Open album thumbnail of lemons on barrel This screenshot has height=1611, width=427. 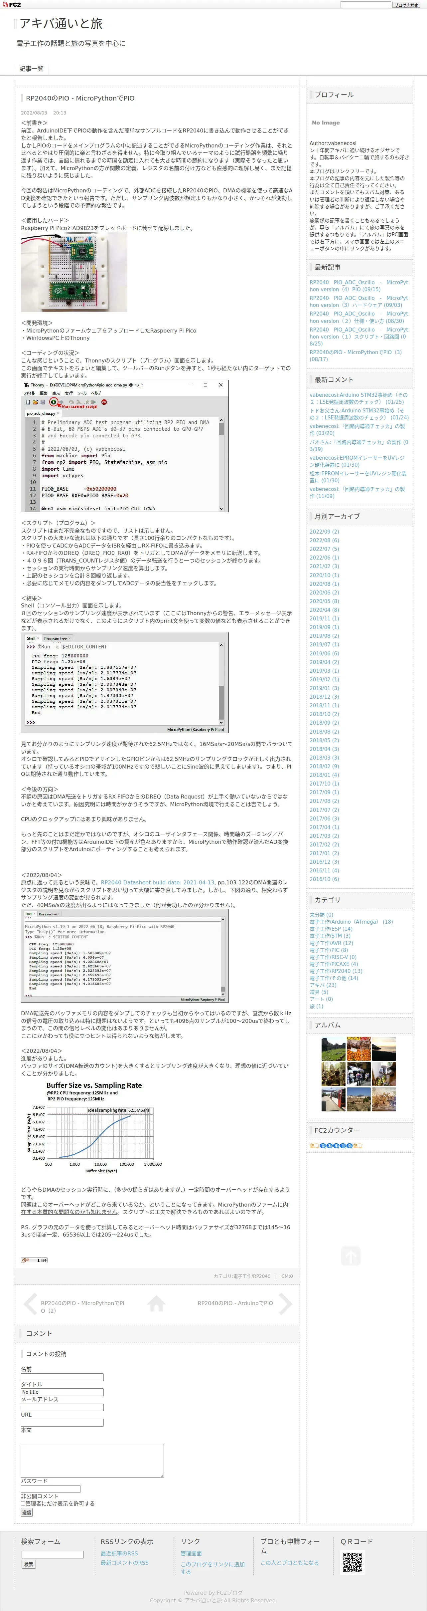[384, 1074]
